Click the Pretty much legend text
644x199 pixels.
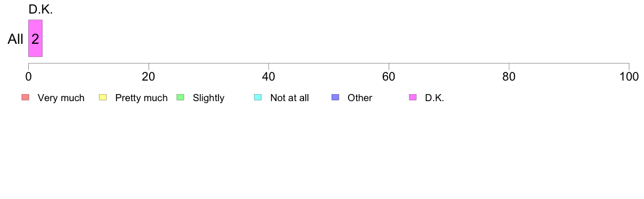(141, 98)
